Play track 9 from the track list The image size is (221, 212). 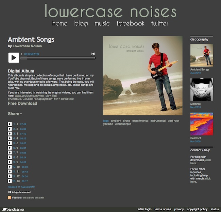(x=10, y=162)
